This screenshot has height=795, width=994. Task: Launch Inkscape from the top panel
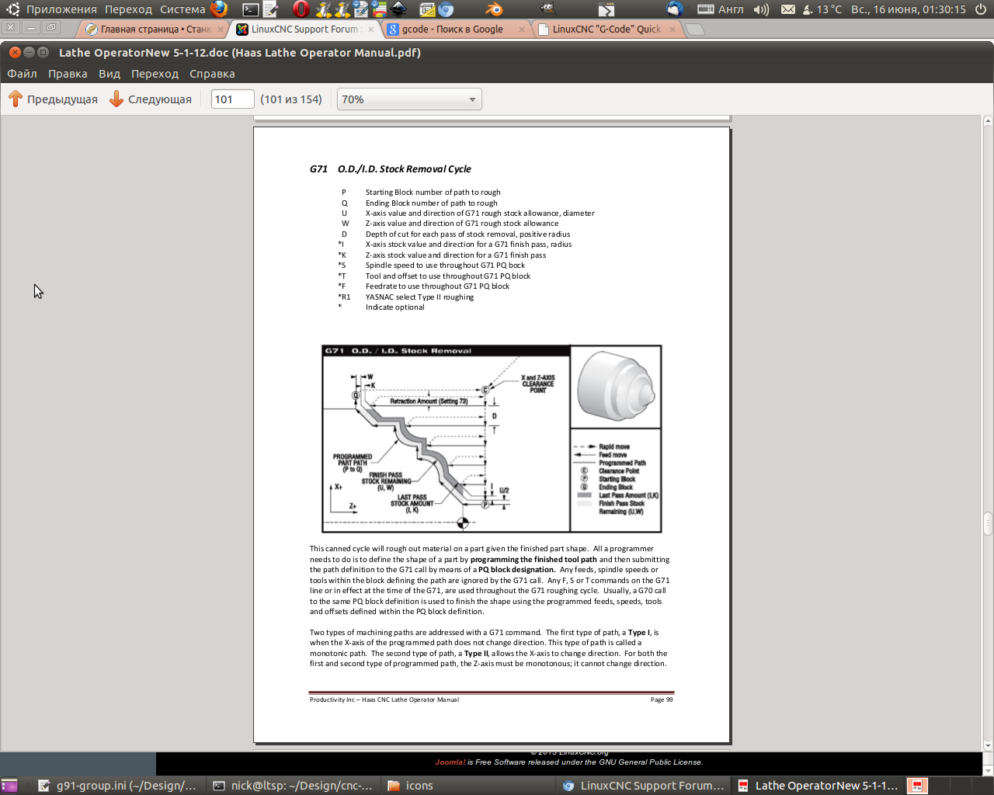coord(399,9)
